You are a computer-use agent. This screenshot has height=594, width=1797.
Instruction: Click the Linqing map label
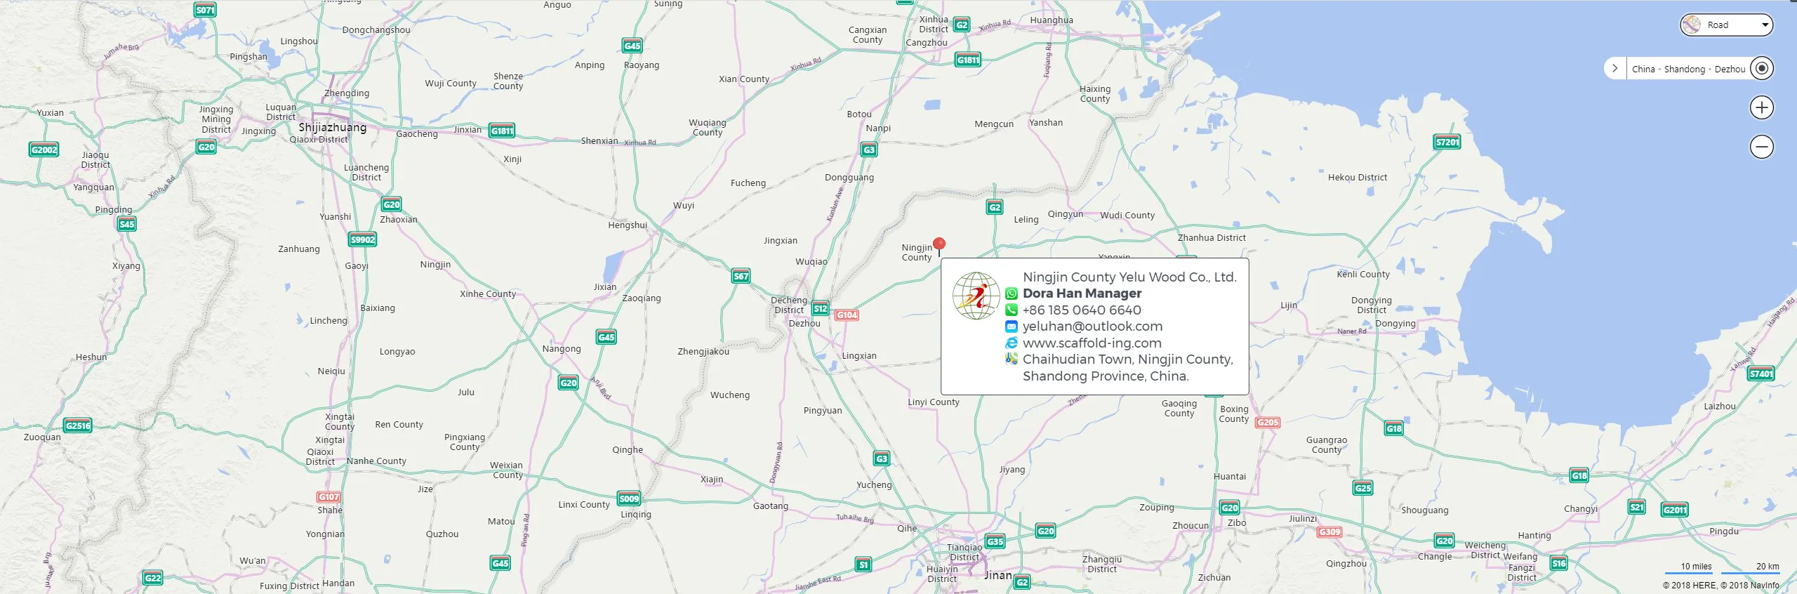pyautogui.click(x=636, y=515)
